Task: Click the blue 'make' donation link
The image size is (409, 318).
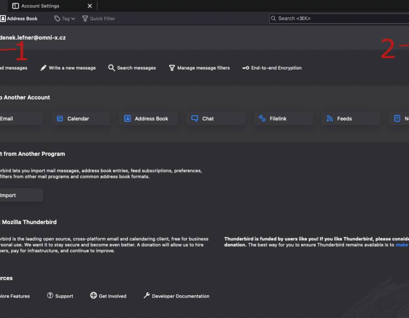Action: pos(402,245)
